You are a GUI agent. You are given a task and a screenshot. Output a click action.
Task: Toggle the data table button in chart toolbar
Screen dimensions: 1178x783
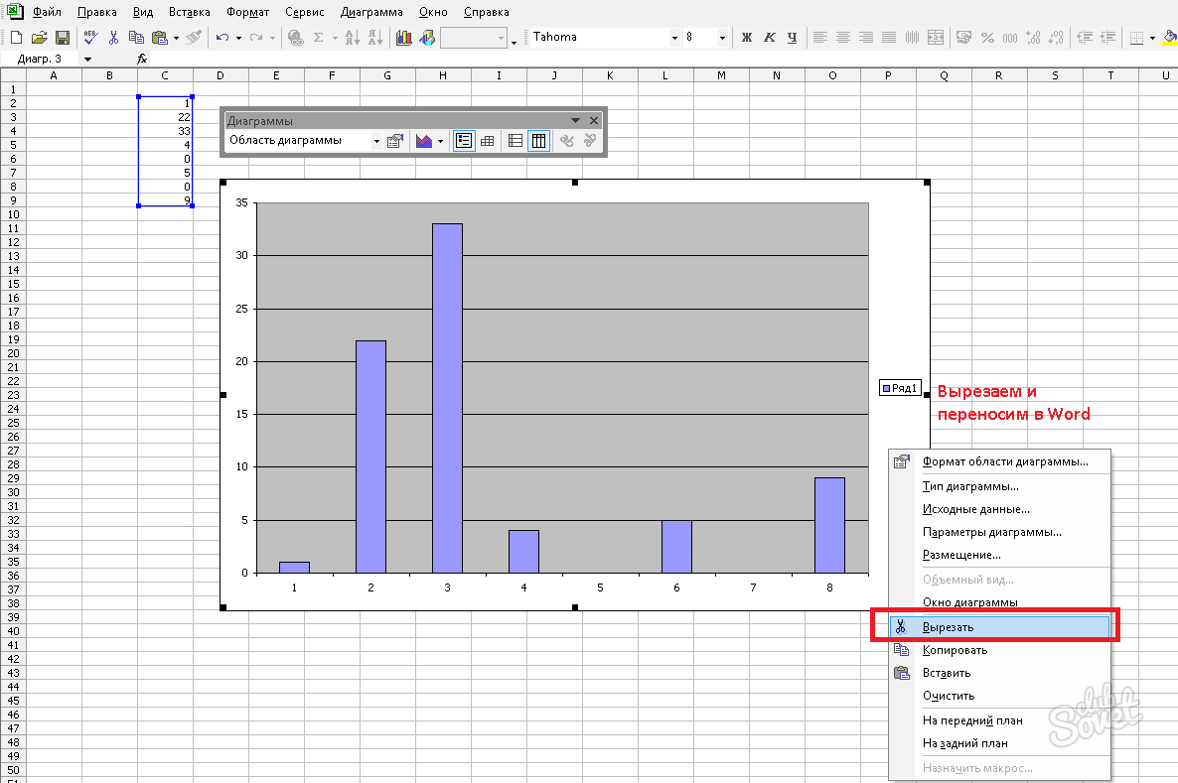tap(488, 141)
